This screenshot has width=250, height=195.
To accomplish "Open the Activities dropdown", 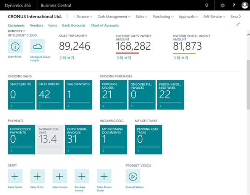I will (x=16, y=31).
